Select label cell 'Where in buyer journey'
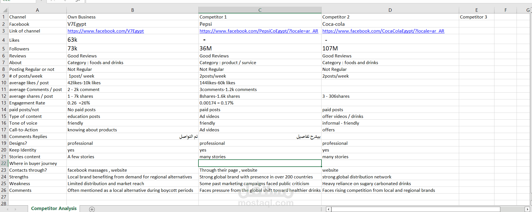 (37, 164)
